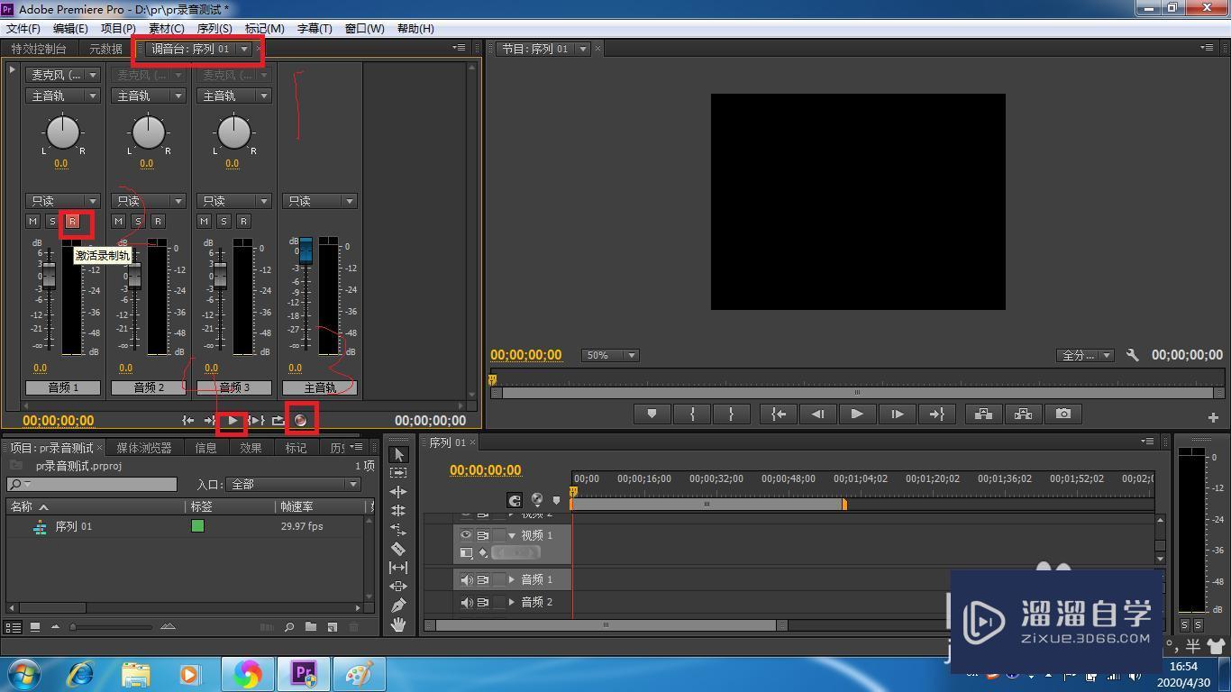Open program monitor settings wrench
Viewport: 1231px width, 692px height.
click(1133, 355)
